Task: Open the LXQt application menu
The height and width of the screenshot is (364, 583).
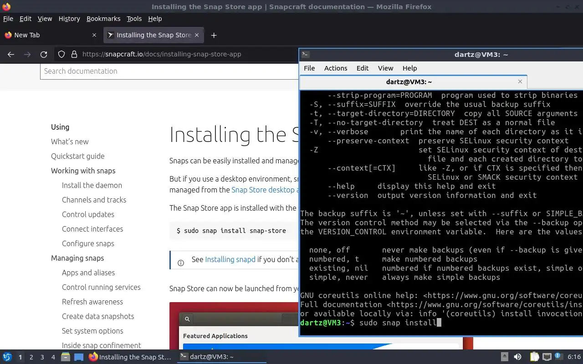Action: coord(7,357)
